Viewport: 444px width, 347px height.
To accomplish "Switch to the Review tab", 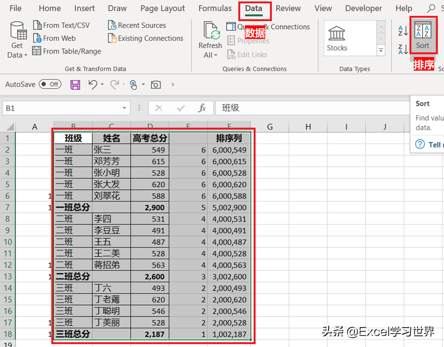I will coord(288,8).
